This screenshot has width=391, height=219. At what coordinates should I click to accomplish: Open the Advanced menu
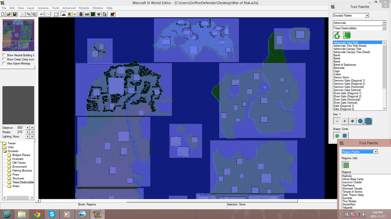tap(69, 8)
